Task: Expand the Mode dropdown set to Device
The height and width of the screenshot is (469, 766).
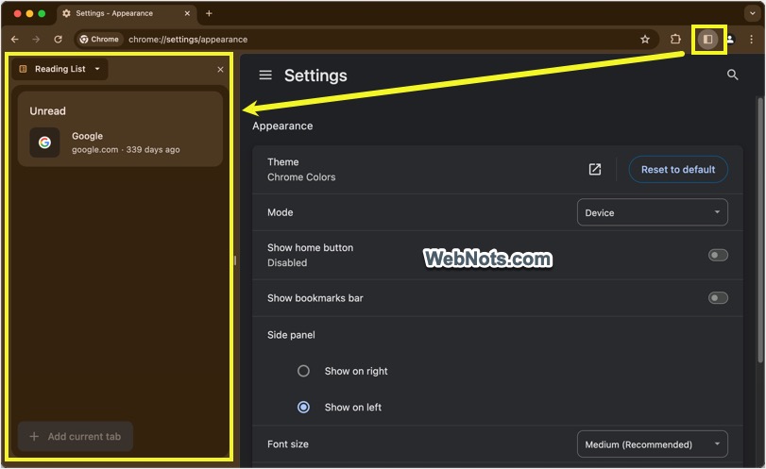Action: 652,212
